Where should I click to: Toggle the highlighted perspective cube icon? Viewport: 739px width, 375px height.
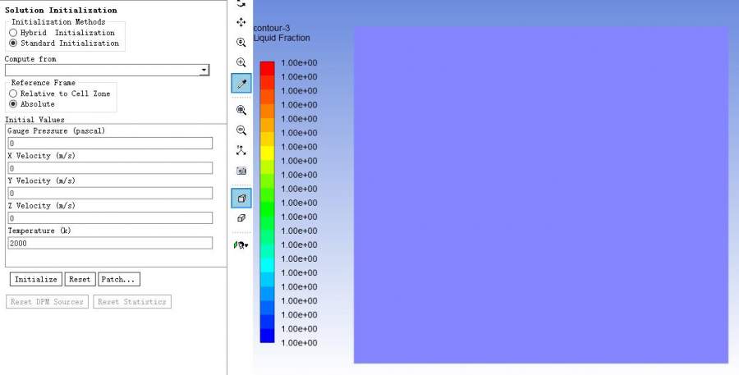[x=241, y=199]
